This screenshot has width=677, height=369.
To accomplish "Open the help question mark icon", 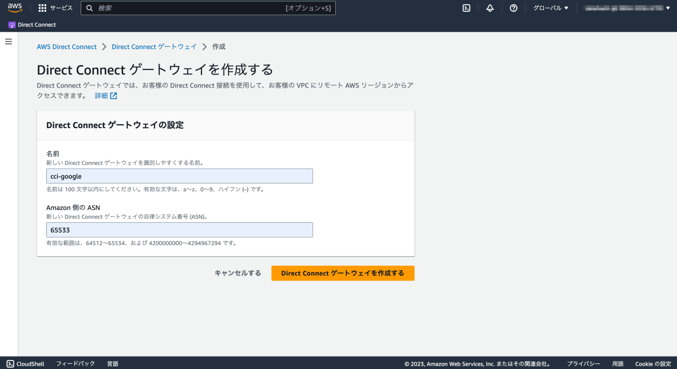I will pos(513,8).
